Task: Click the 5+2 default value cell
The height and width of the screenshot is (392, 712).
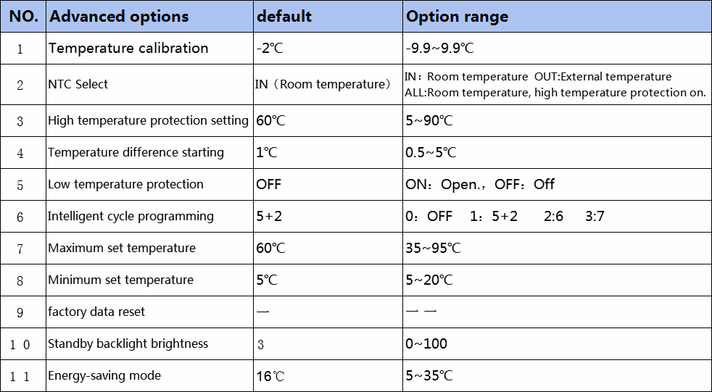Action: pyautogui.click(x=328, y=216)
